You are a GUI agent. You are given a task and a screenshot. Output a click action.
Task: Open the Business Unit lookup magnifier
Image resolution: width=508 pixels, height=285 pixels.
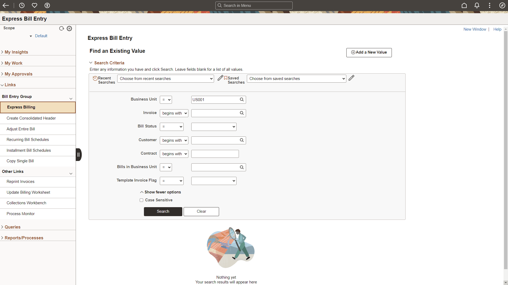pos(242,99)
